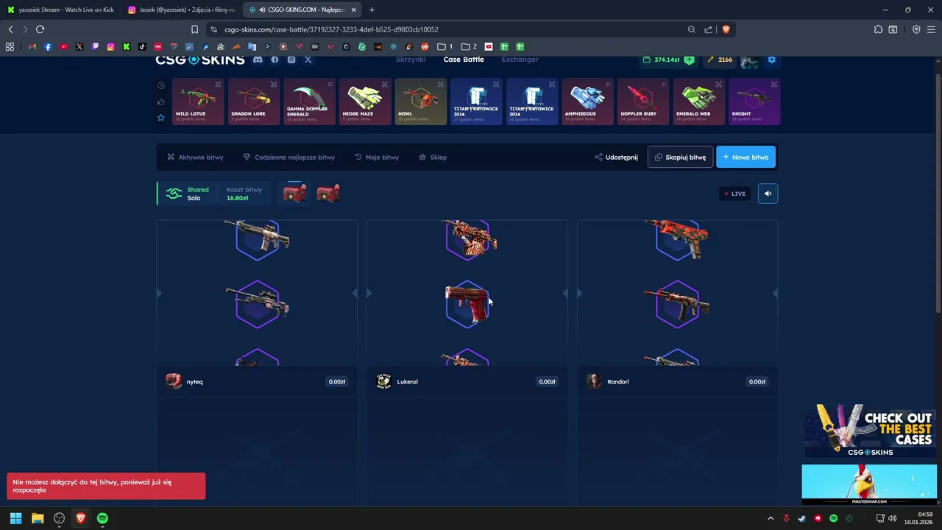
Task: Open the user avatar in the site header
Action: (x=749, y=60)
